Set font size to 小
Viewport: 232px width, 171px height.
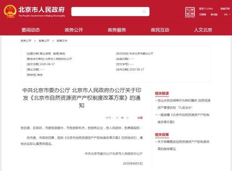tap(127, 118)
